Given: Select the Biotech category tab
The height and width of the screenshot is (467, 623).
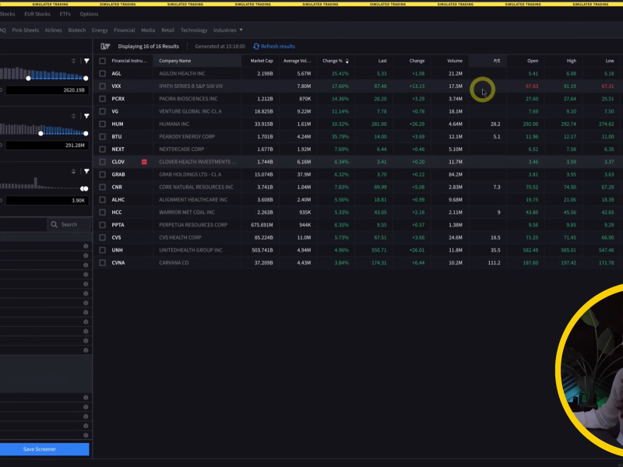Looking at the screenshot, I should (x=77, y=30).
